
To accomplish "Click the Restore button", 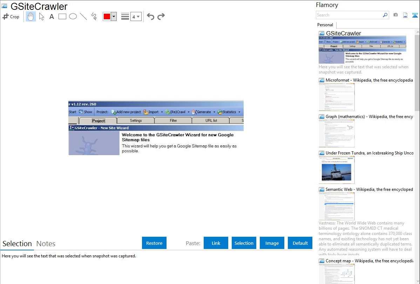I will (154, 243).
